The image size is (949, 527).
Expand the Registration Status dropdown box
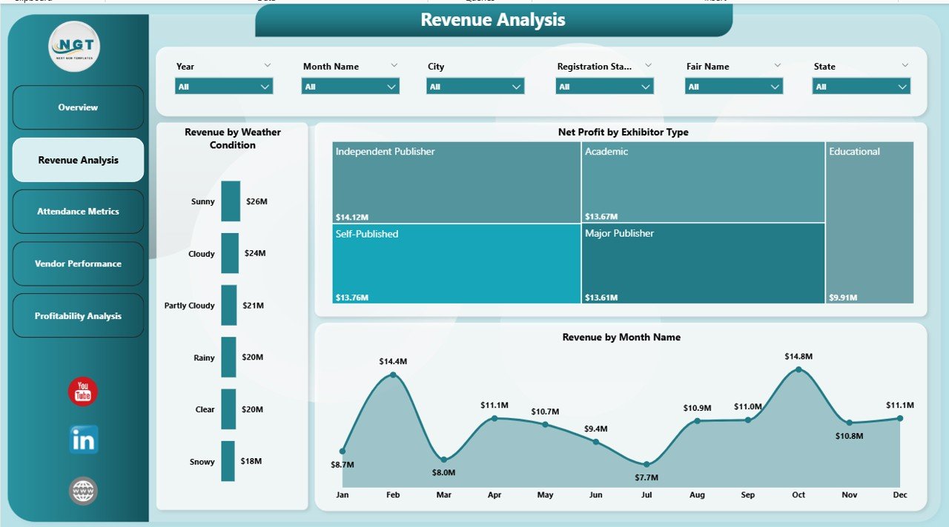[x=604, y=87]
